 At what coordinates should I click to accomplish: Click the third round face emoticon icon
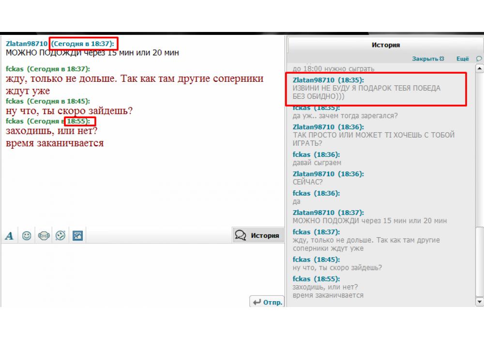pyautogui.click(x=60, y=235)
